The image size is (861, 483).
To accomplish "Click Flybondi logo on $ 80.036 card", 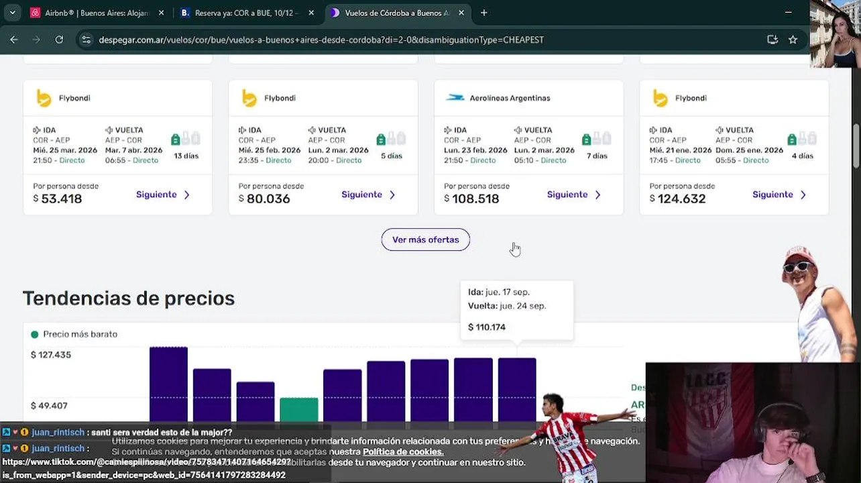I will [249, 99].
